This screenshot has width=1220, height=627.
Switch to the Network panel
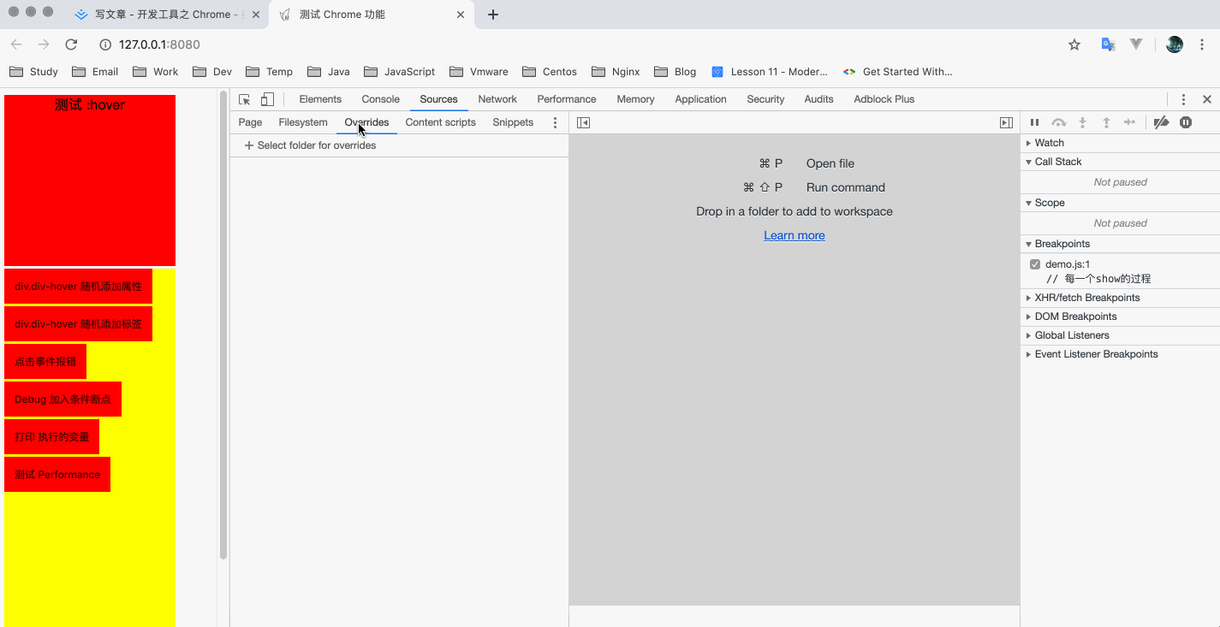(x=497, y=99)
